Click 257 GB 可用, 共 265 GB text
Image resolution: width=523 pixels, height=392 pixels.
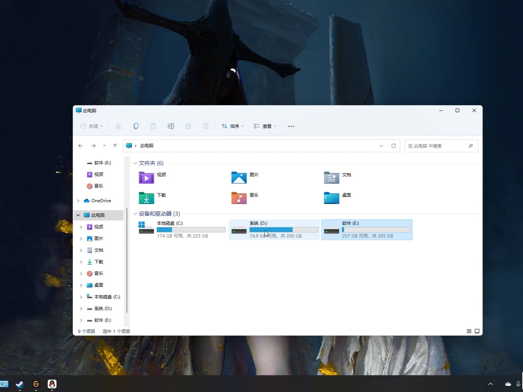pos(368,236)
